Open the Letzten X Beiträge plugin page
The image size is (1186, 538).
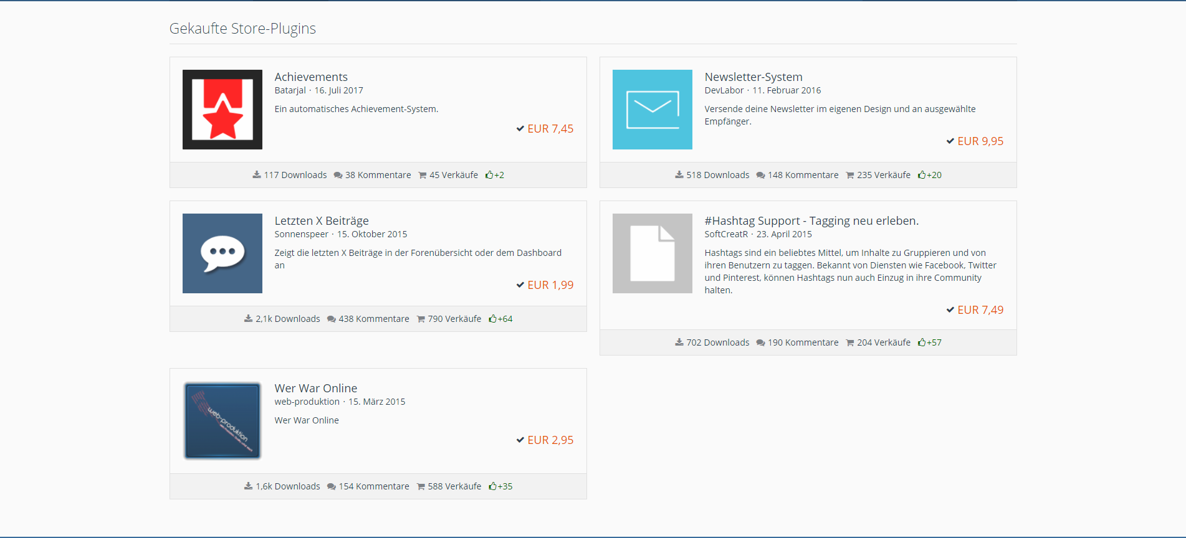(x=321, y=220)
